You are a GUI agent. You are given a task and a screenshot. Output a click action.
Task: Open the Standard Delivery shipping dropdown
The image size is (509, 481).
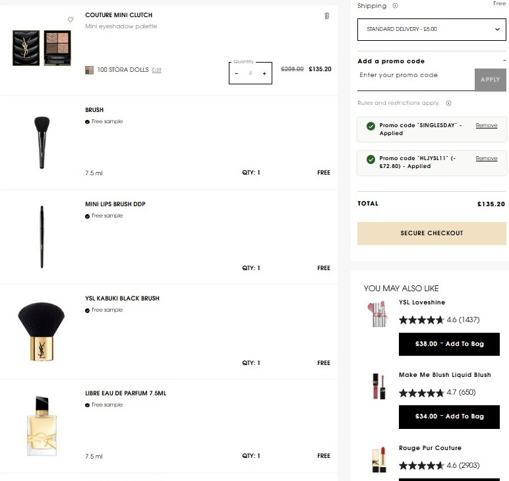pyautogui.click(x=431, y=30)
